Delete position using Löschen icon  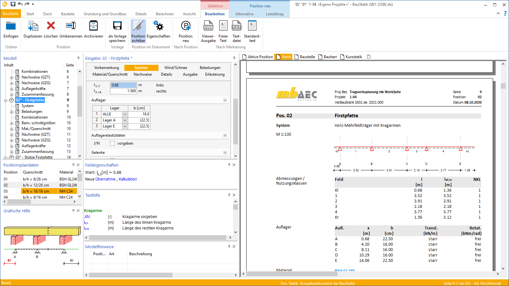51,25
